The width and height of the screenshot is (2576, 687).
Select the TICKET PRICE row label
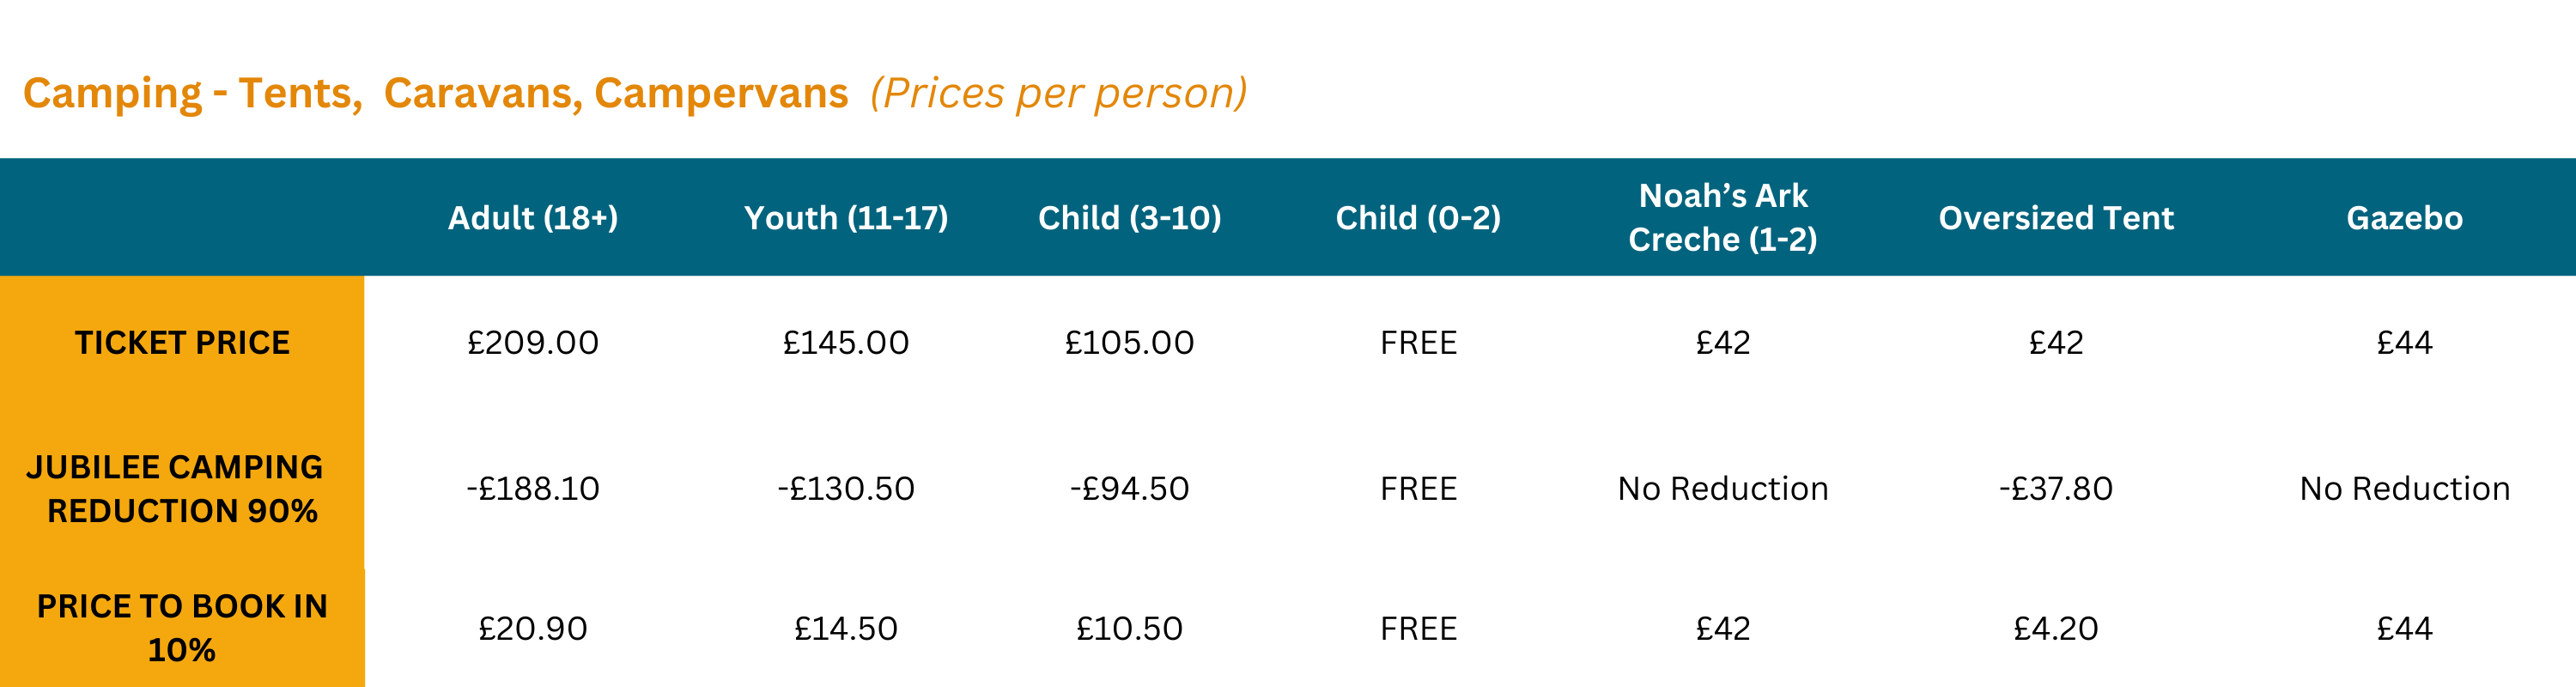tap(182, 343)
